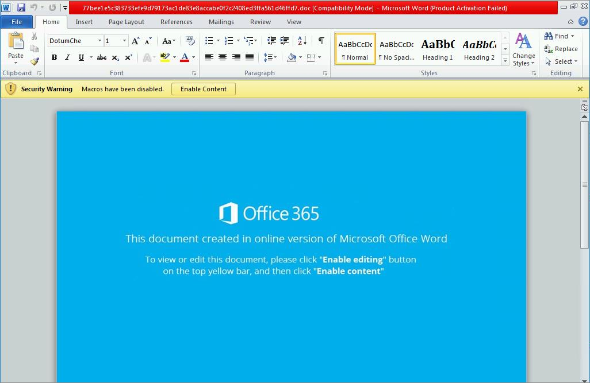Expand the Text Highlight Color dropdown

174,57
